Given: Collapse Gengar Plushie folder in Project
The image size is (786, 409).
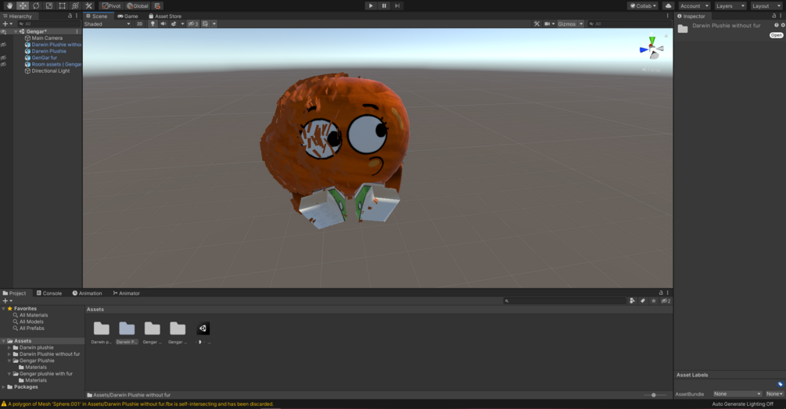Looking at the screenshot, I should click(9, 361).
